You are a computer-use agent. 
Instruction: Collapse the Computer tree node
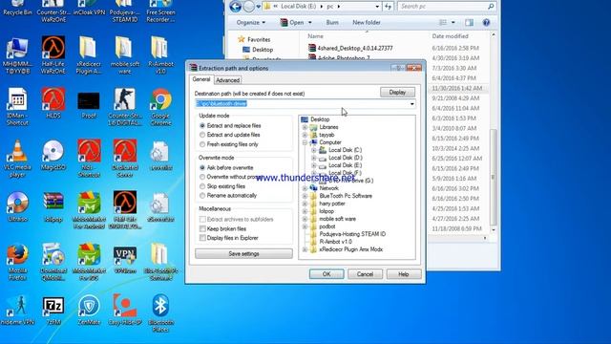[x=305, y=142]
